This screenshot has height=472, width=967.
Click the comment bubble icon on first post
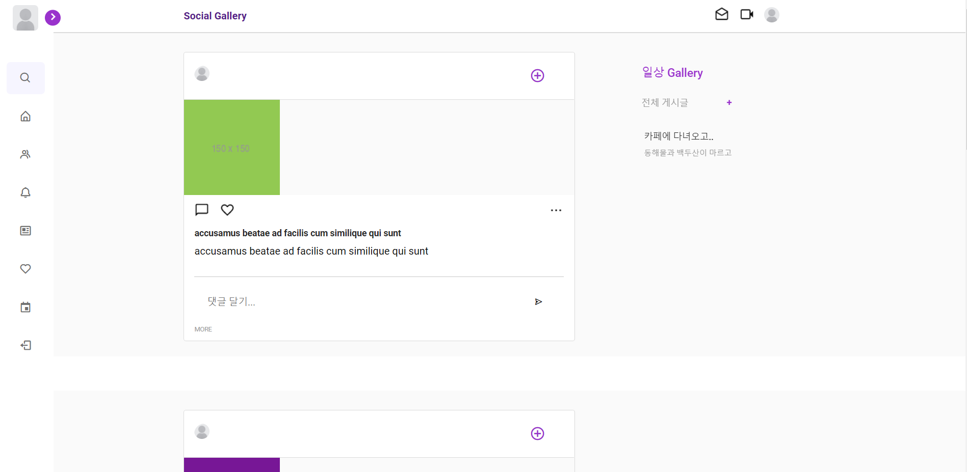(x=202, y=210)
